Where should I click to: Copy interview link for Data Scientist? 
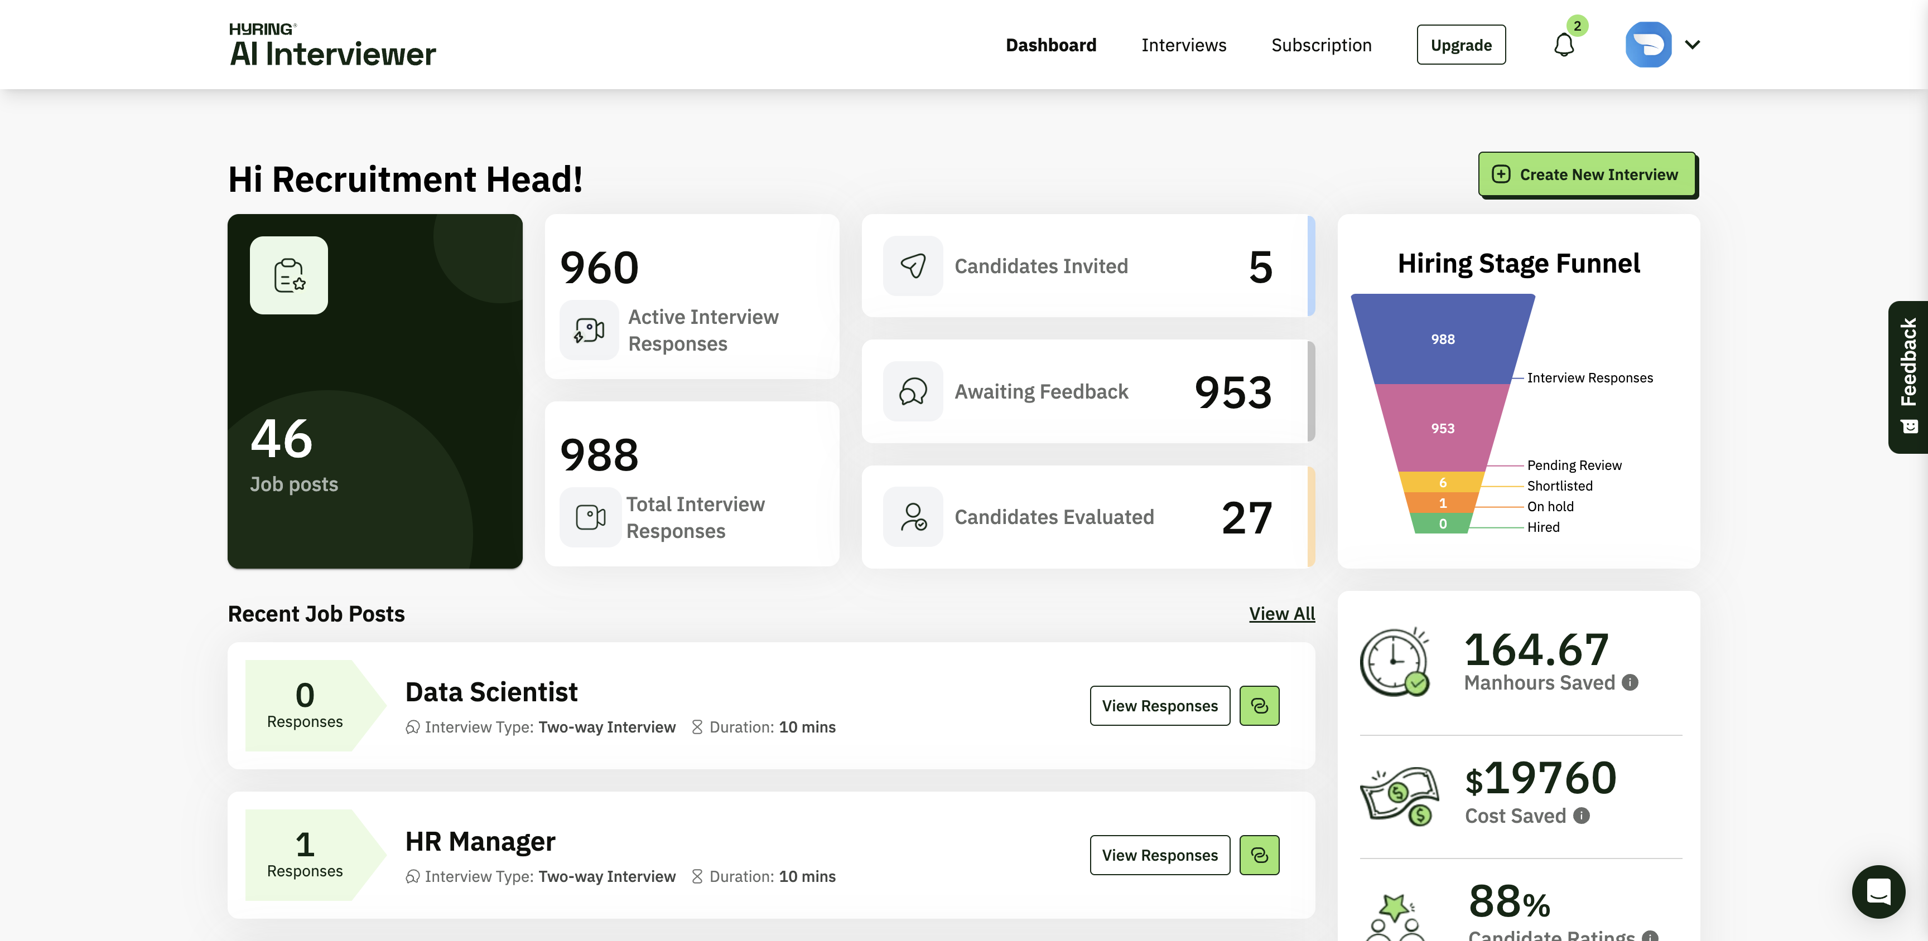[1260, 705]
